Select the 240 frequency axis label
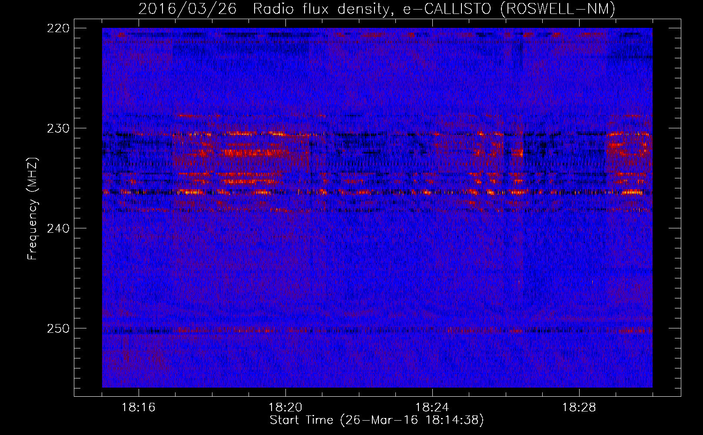This screenshot has height=435, width=703. tap(58, 228)
